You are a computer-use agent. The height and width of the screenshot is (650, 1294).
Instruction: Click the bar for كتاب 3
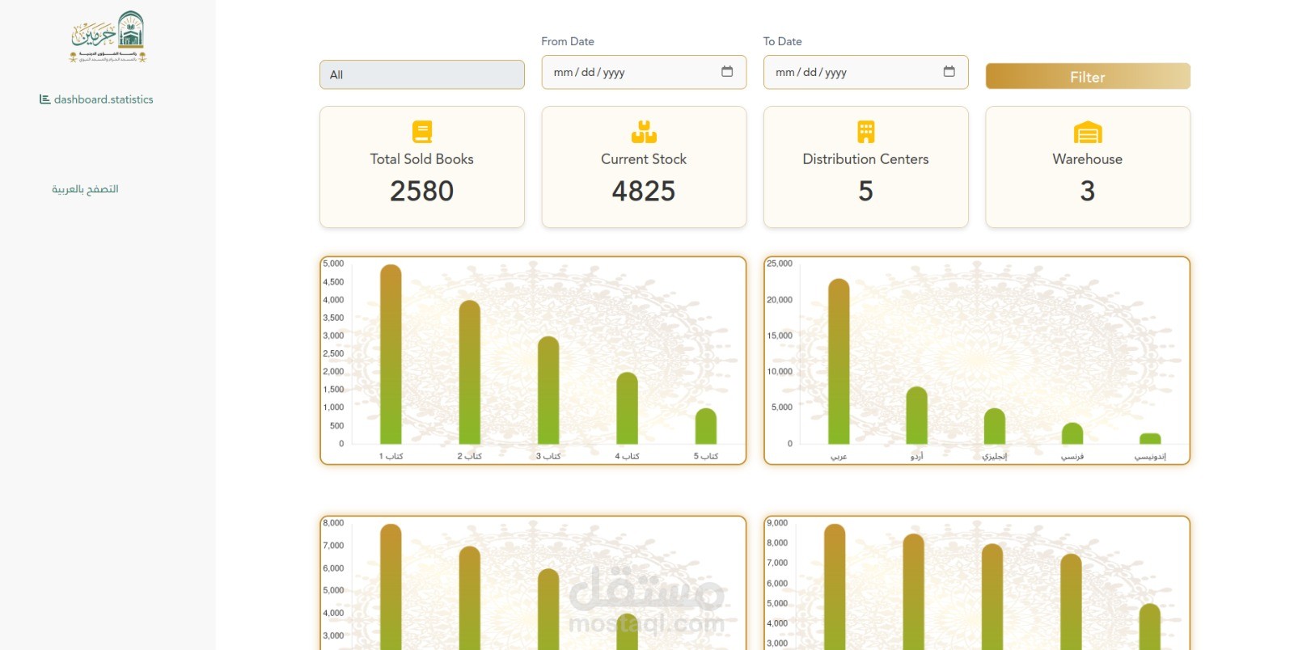548,390
